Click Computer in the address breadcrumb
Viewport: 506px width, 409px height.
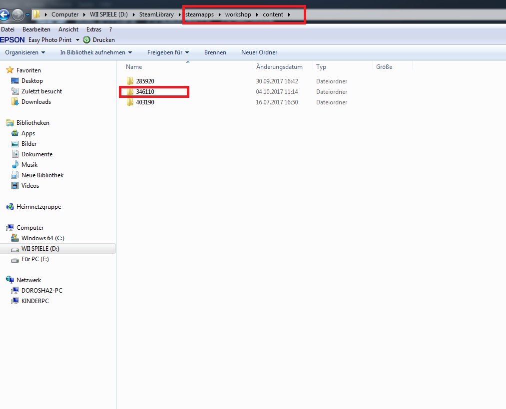(65, 14)
